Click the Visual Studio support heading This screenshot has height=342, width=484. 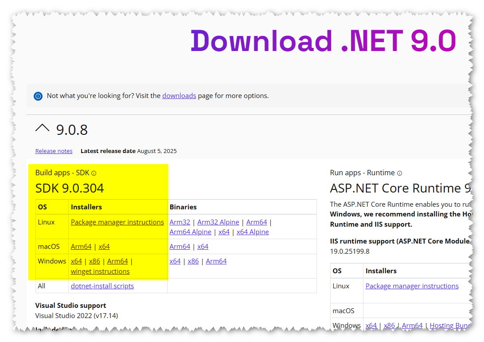coord(70,306)
